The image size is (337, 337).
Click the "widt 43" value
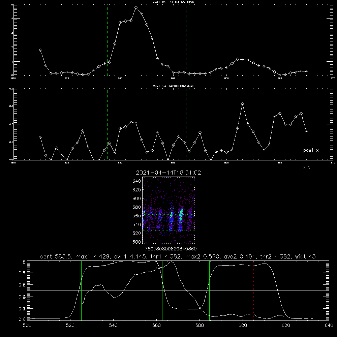(x=305, y=256)
